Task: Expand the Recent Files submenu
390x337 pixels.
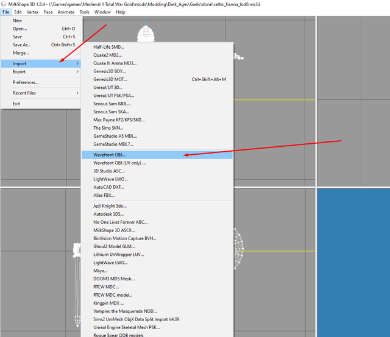Action: (41, 93)
